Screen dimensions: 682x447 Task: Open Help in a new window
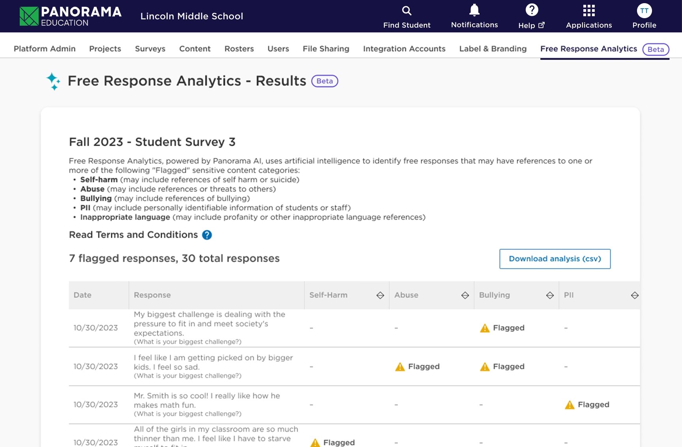coord(531,16)
